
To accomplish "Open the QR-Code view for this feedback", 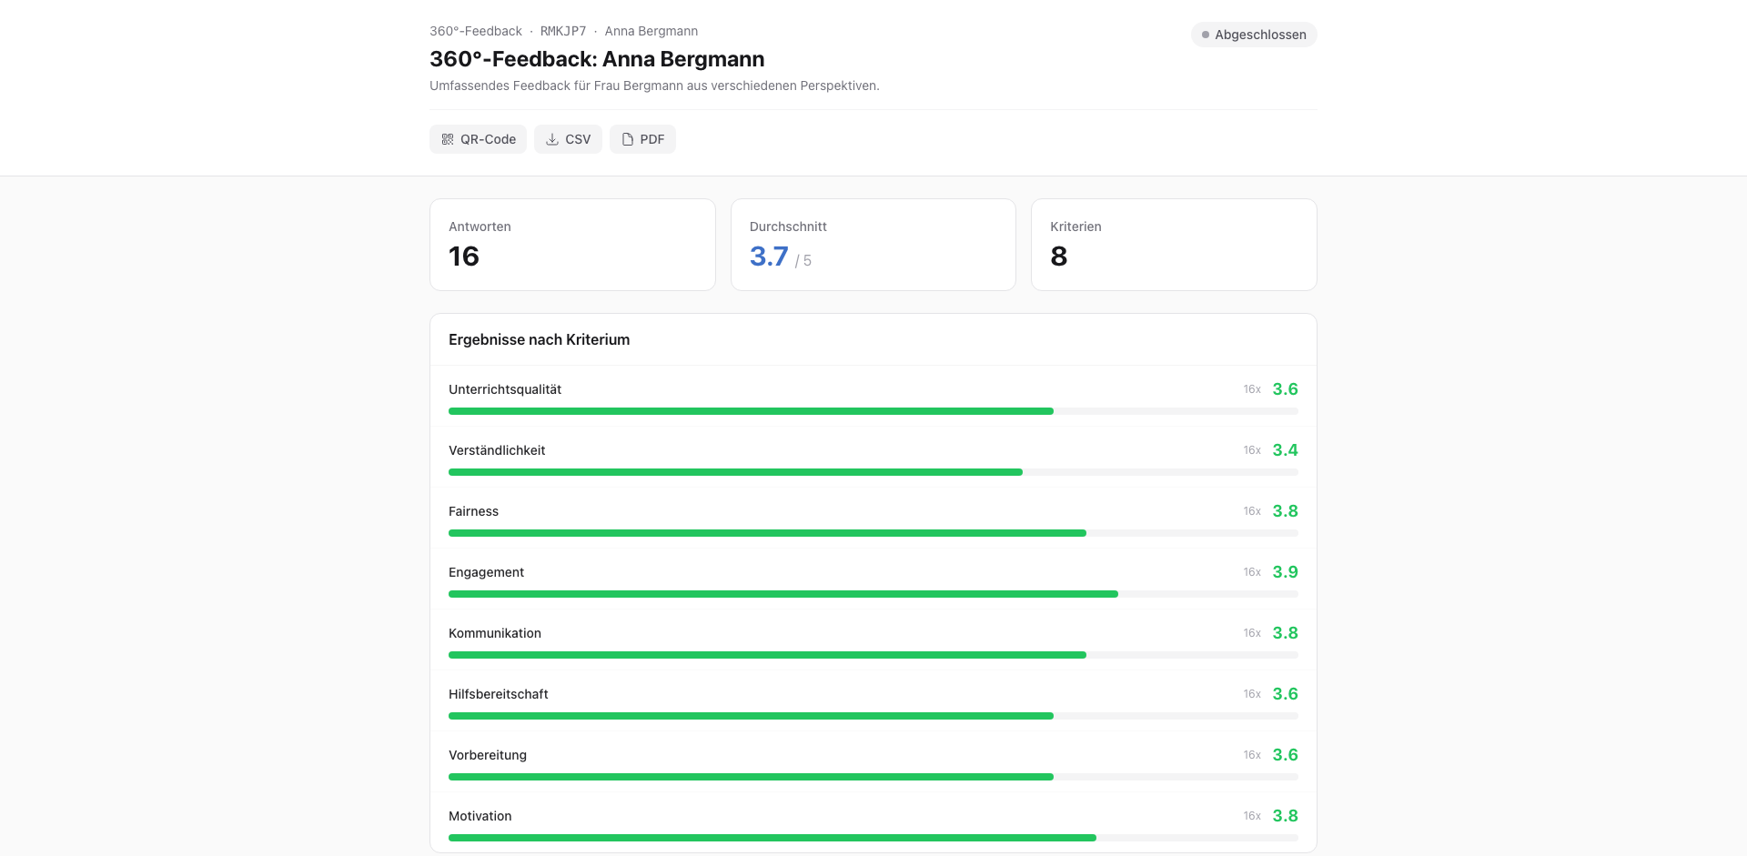I will point(478,139).
